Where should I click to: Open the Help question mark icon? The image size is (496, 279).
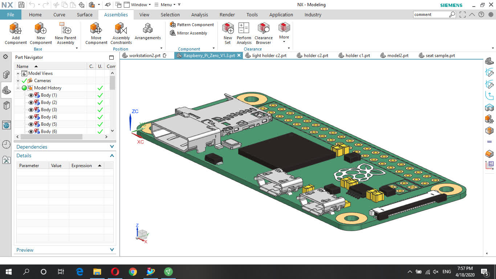[481, 15]
